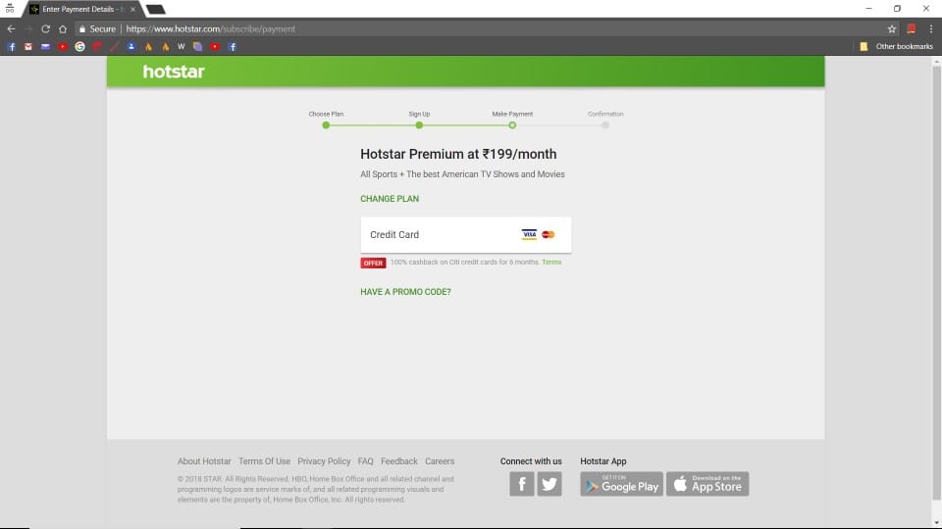Reload the Hotstar payment page

(x=46, y=28)
